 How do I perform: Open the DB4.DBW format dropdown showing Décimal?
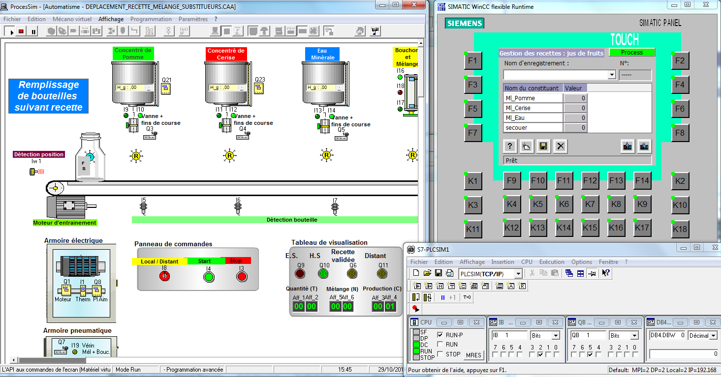713,336
